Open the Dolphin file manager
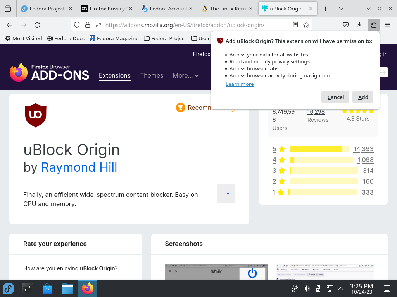 67,288
